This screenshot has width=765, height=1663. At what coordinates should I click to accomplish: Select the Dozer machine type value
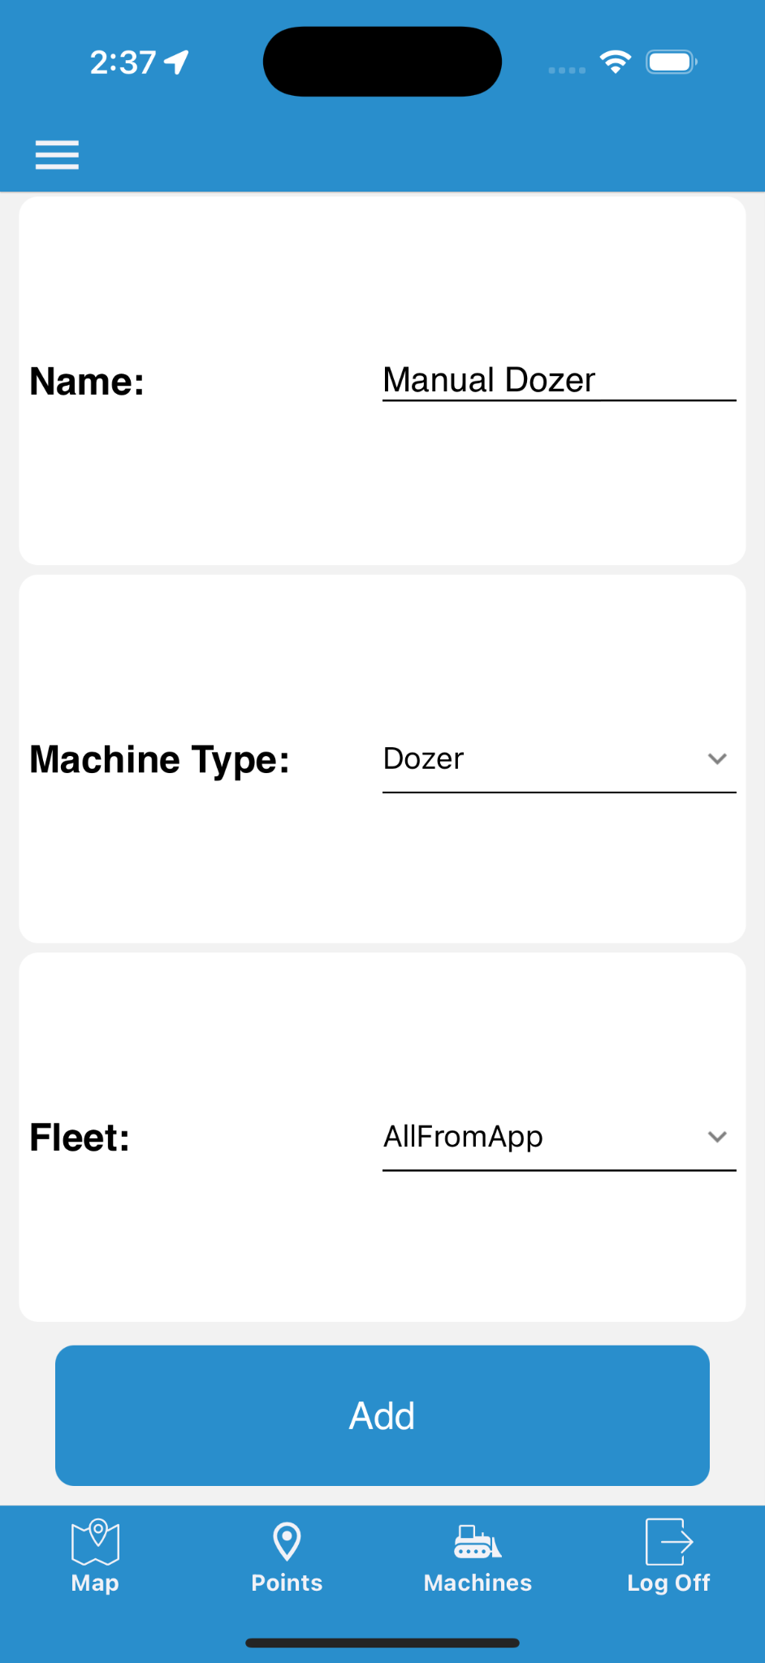[x=424, y=759]
